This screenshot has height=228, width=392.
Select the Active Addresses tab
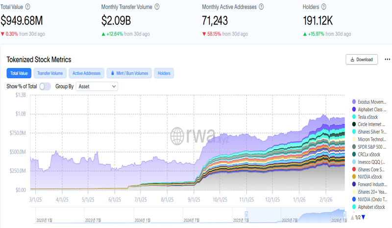[87, 73]
